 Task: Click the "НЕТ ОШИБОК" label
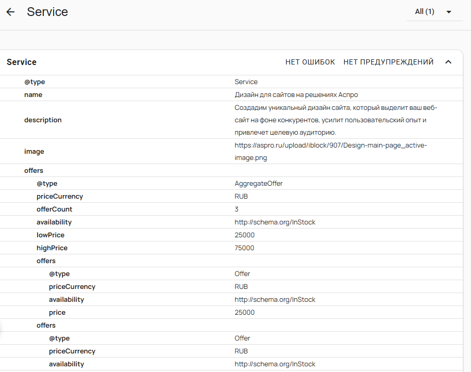coord(309,61)
